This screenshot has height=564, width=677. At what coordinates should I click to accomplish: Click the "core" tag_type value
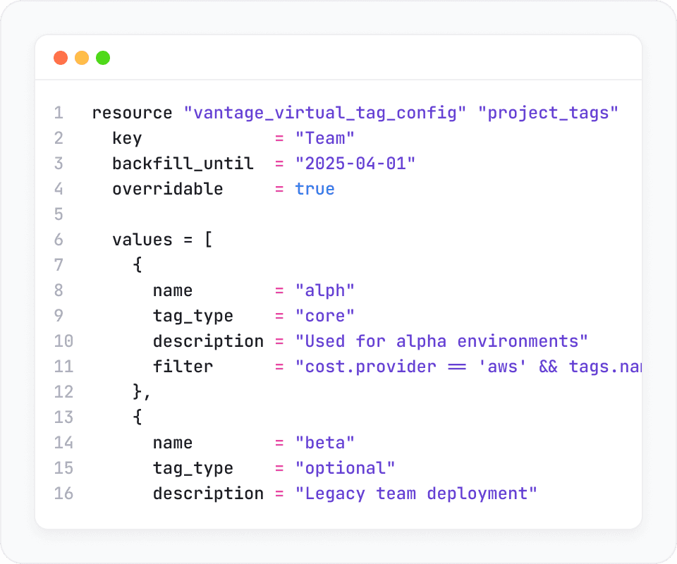click(x=325, y=316)
